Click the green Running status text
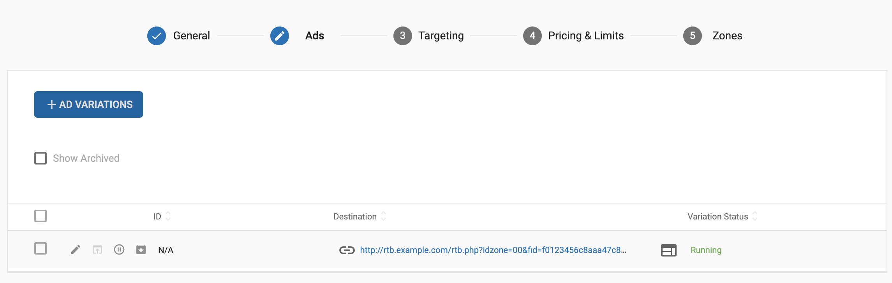Viewport: 892px width, 283px height. 706,250
